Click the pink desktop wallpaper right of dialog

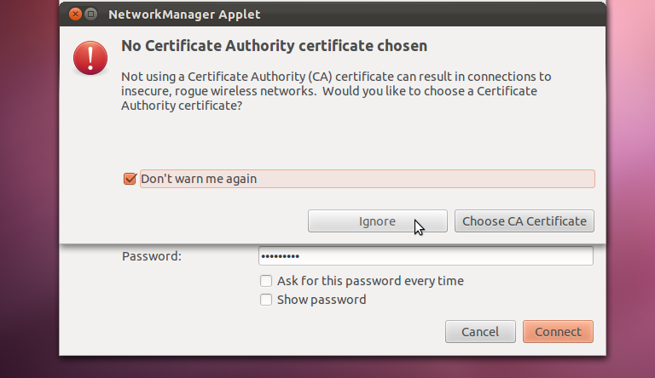tap(631, 188)
